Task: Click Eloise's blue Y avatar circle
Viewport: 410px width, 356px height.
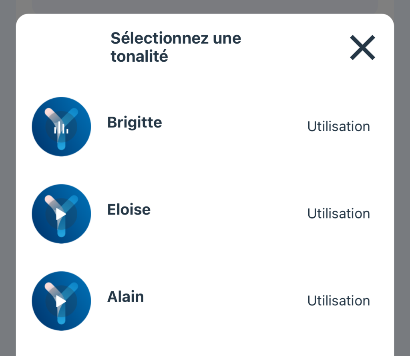Action: coord(61,214)
